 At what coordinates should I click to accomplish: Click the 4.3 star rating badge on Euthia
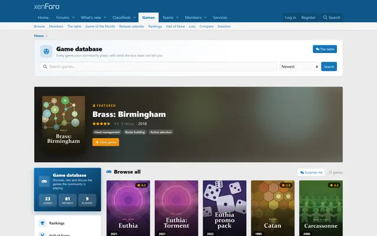pos(141,185)
